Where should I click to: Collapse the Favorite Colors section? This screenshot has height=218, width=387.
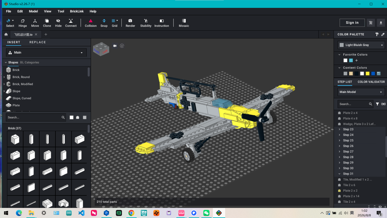point(339,55)
